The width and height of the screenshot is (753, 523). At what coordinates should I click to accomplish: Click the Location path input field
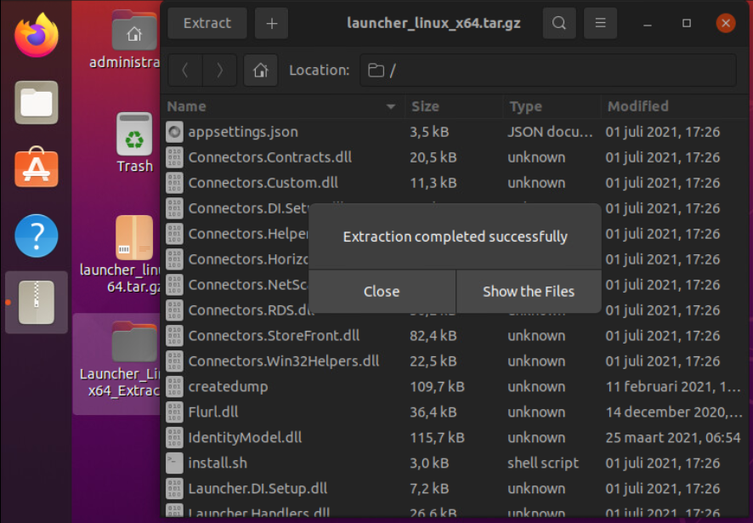click(548, 71)
